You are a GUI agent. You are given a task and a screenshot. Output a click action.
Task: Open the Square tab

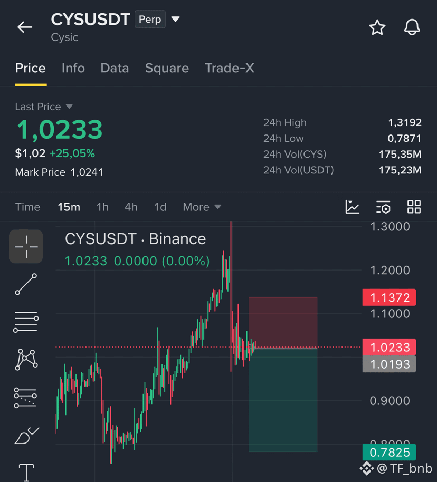point(167,68)
